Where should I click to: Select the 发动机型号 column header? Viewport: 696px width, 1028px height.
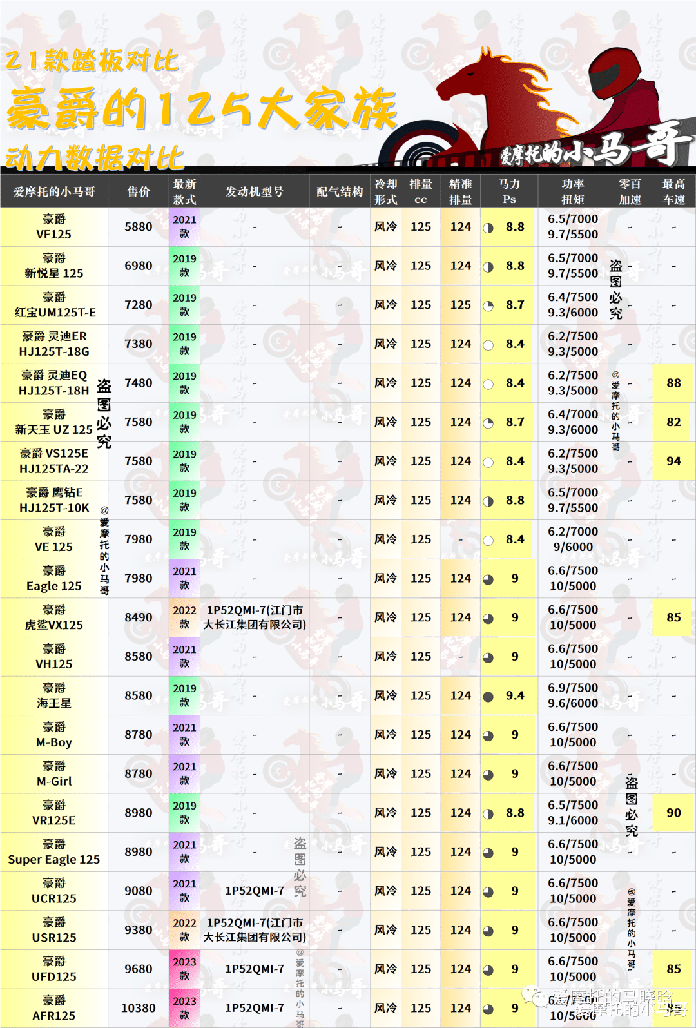pos(255,191)
